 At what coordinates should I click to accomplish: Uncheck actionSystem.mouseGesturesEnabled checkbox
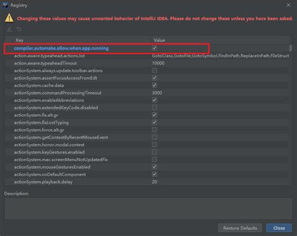click(155, 167)
